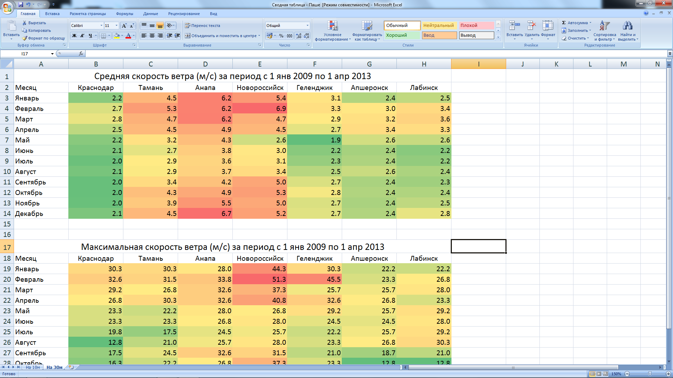Click the increase font size icon
This screenshot has height=378, width=673.
pyautogui.click(x=124, y=26)
